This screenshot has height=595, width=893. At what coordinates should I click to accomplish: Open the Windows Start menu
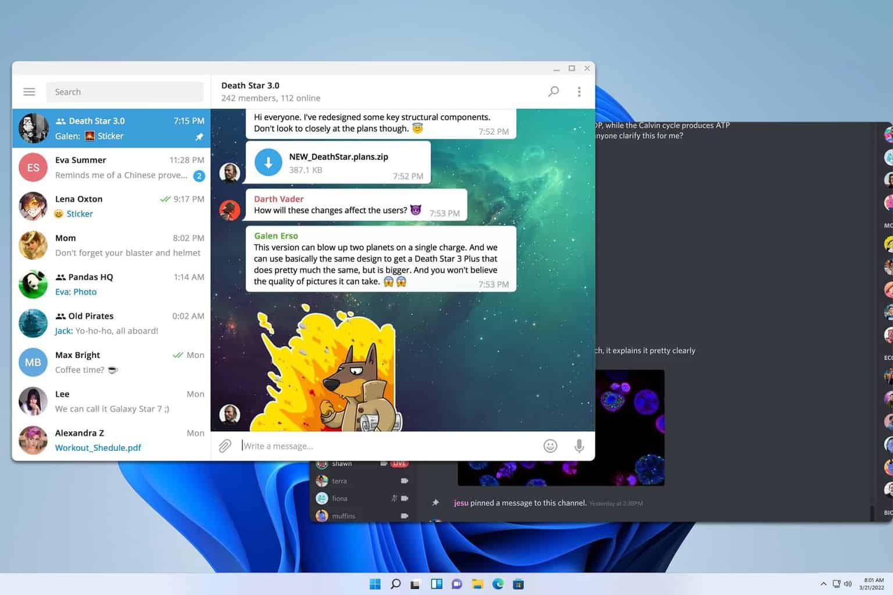click(x=375, y=584)
